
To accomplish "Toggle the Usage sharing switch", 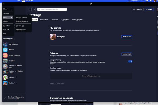I will [x=130, y=61].
